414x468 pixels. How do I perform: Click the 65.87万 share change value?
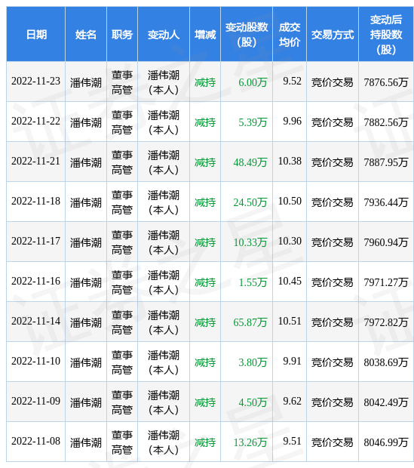250,322
